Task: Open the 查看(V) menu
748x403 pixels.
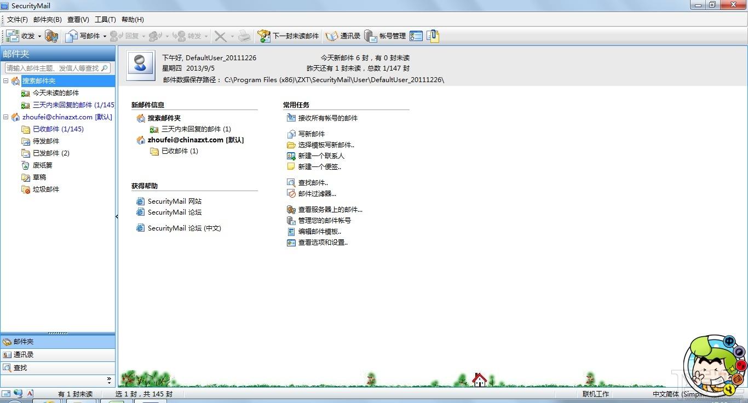Action: point(78,20)
